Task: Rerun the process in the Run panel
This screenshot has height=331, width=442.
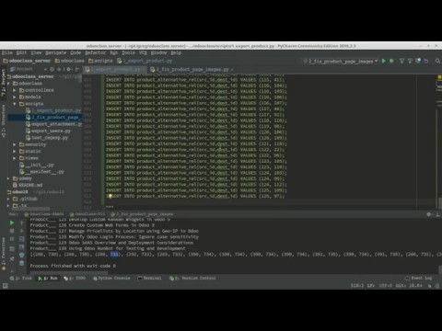Action: pos(12,223)
